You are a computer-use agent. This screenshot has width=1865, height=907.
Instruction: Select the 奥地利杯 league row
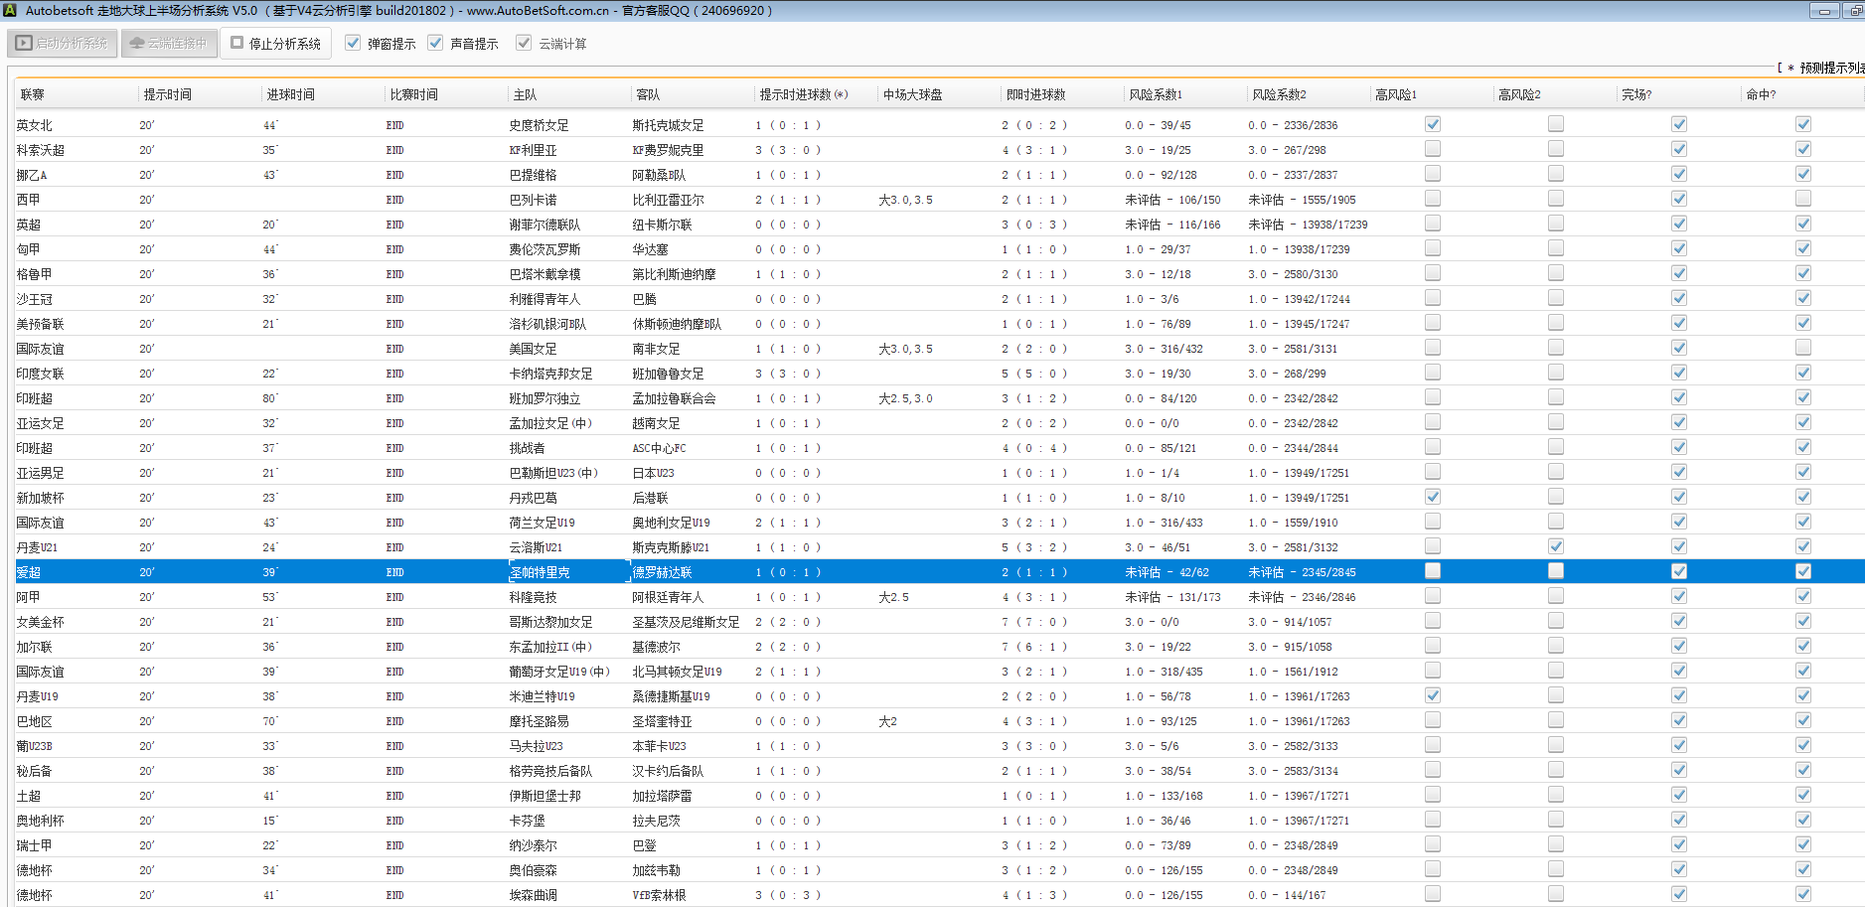click(40, 821)
